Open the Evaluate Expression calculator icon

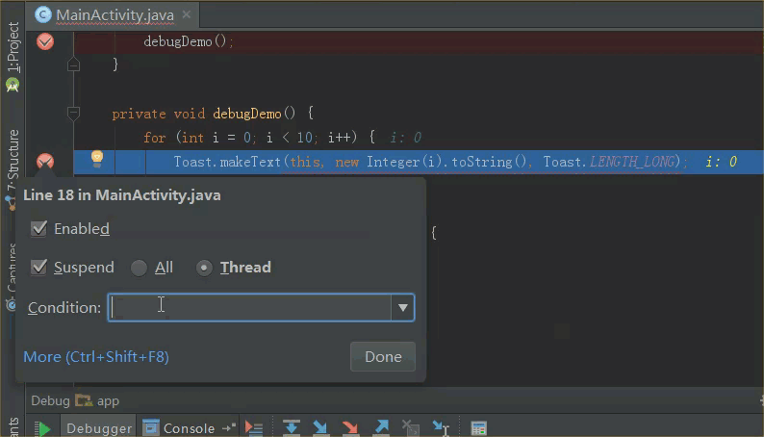(478, 427)
